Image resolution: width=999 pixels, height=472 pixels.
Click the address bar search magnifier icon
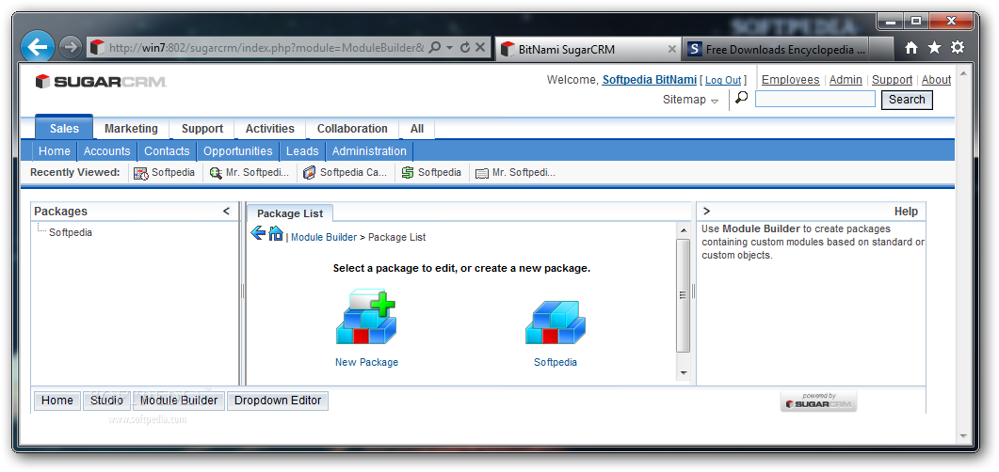pyautogui.click(x=435, y=48)
